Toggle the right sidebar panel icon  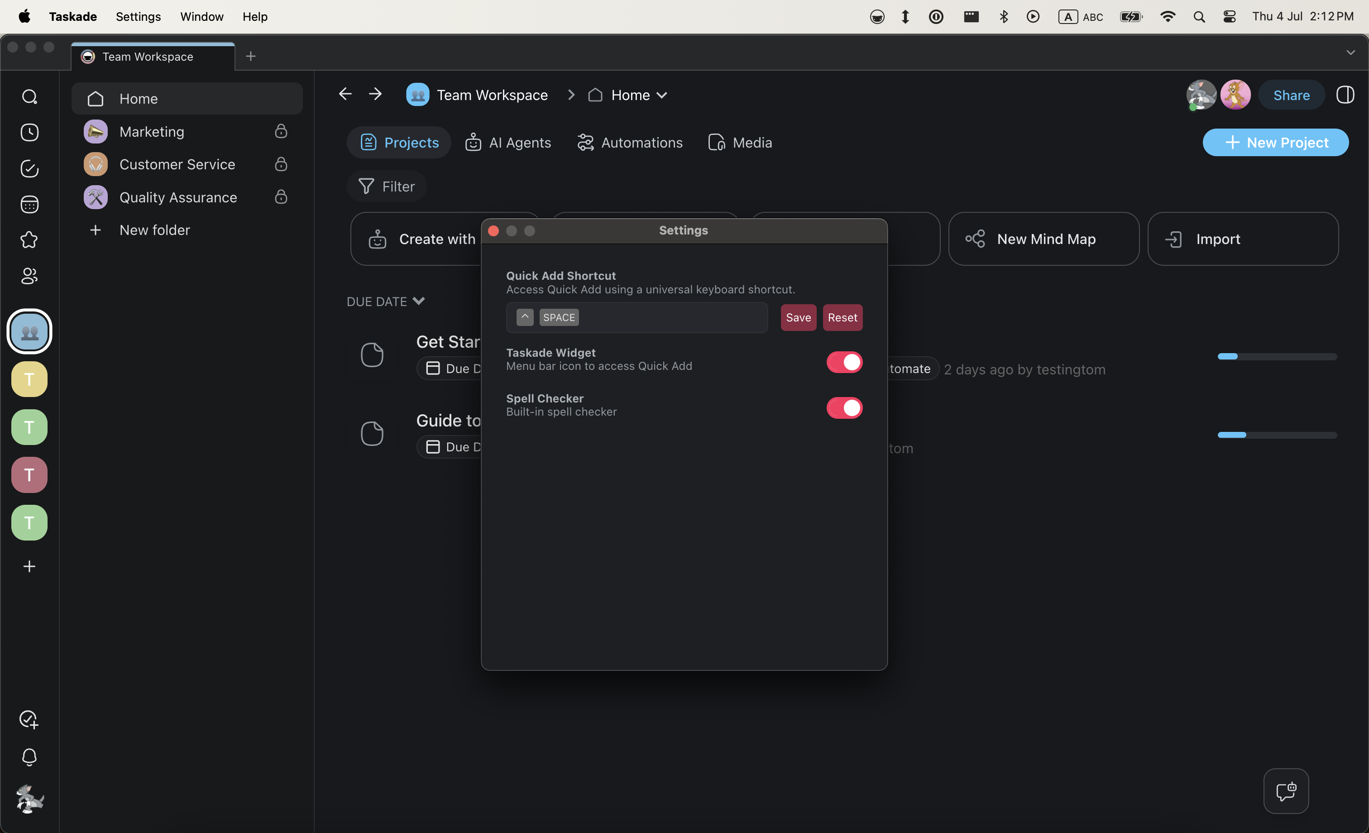[x=1345, y=95]
